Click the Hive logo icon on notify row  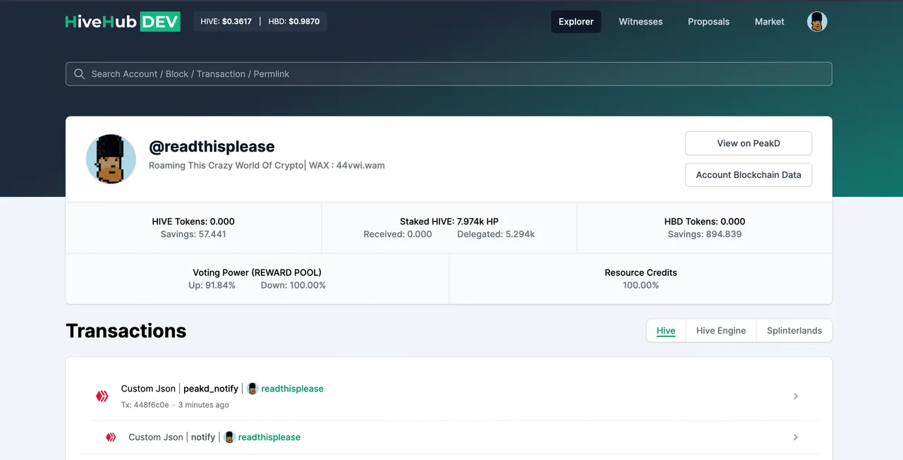111,437
